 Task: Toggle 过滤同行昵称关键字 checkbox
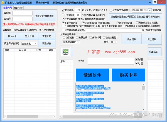pyautogui.click(x=63, y=30)
